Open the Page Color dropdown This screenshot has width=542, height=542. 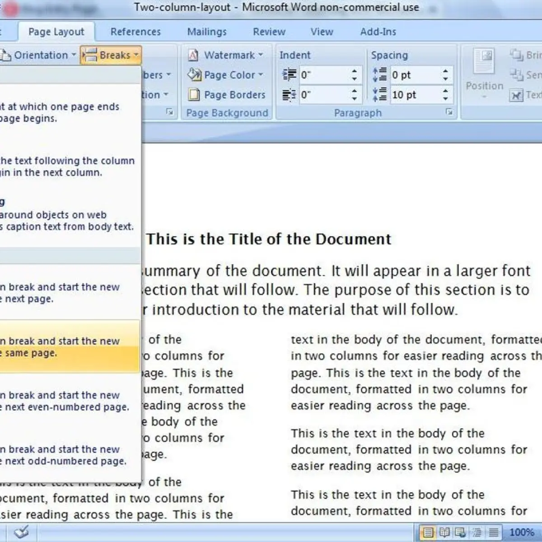coord(226,75)
